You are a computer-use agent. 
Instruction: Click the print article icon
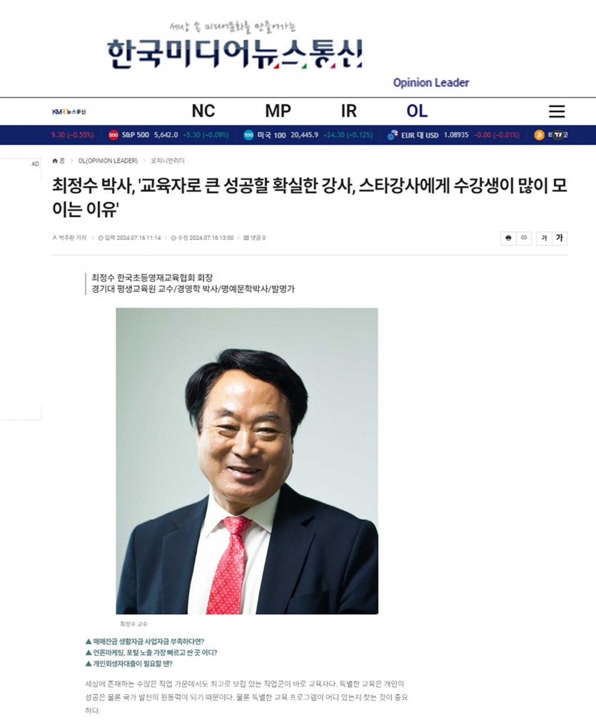[508, 238]
